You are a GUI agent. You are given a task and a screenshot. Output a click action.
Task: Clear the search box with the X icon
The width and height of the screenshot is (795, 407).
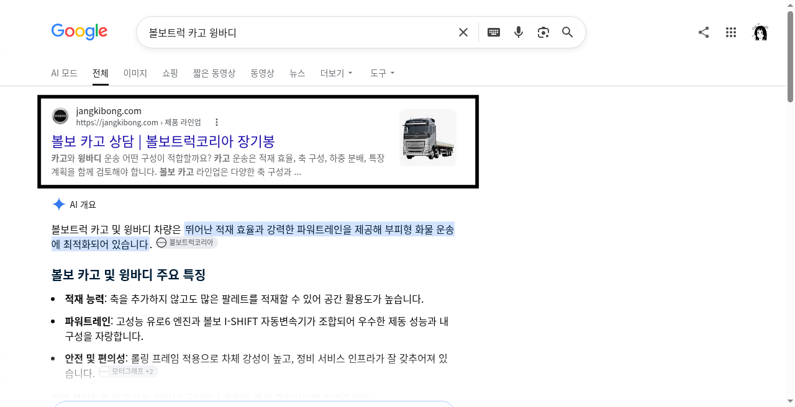click(463, 32)
